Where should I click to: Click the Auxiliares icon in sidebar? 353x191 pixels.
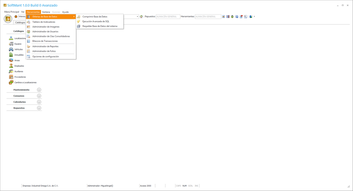(11, 71)
